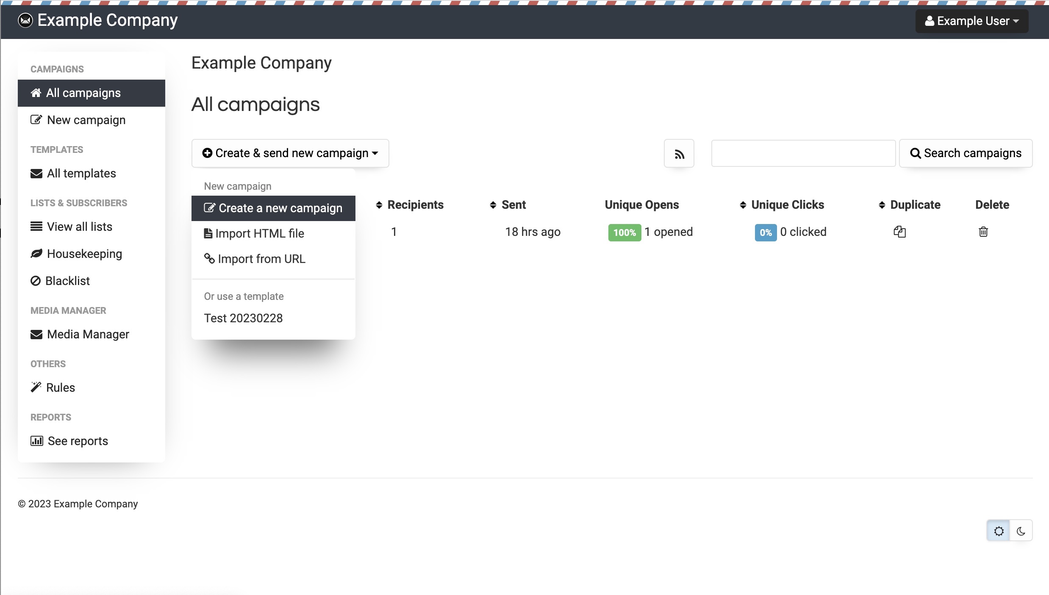1049x595 pixels.
Task: Click the Example Company envelope logo
Action: point(25,20)
